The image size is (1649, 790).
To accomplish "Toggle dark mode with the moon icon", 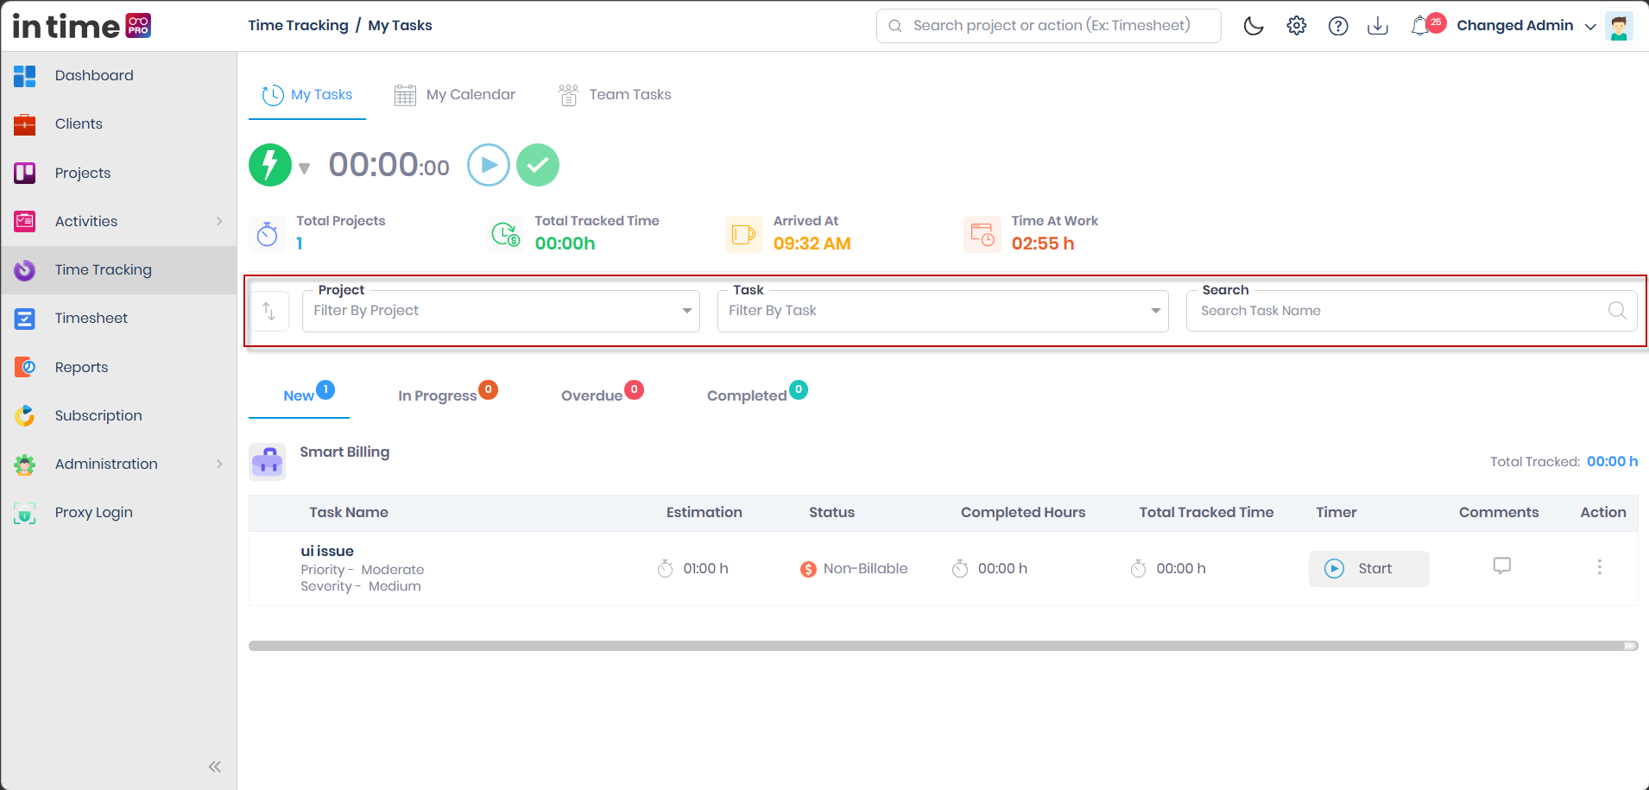I will [1254, 26].
